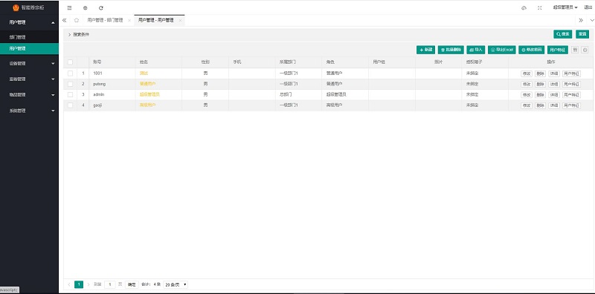595x294 pixels.
Task: Tick the select-all checkbox in the table header
Action: 70,62
